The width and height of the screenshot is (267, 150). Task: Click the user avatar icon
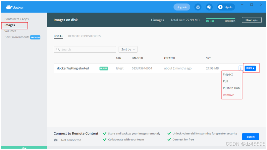220,7
